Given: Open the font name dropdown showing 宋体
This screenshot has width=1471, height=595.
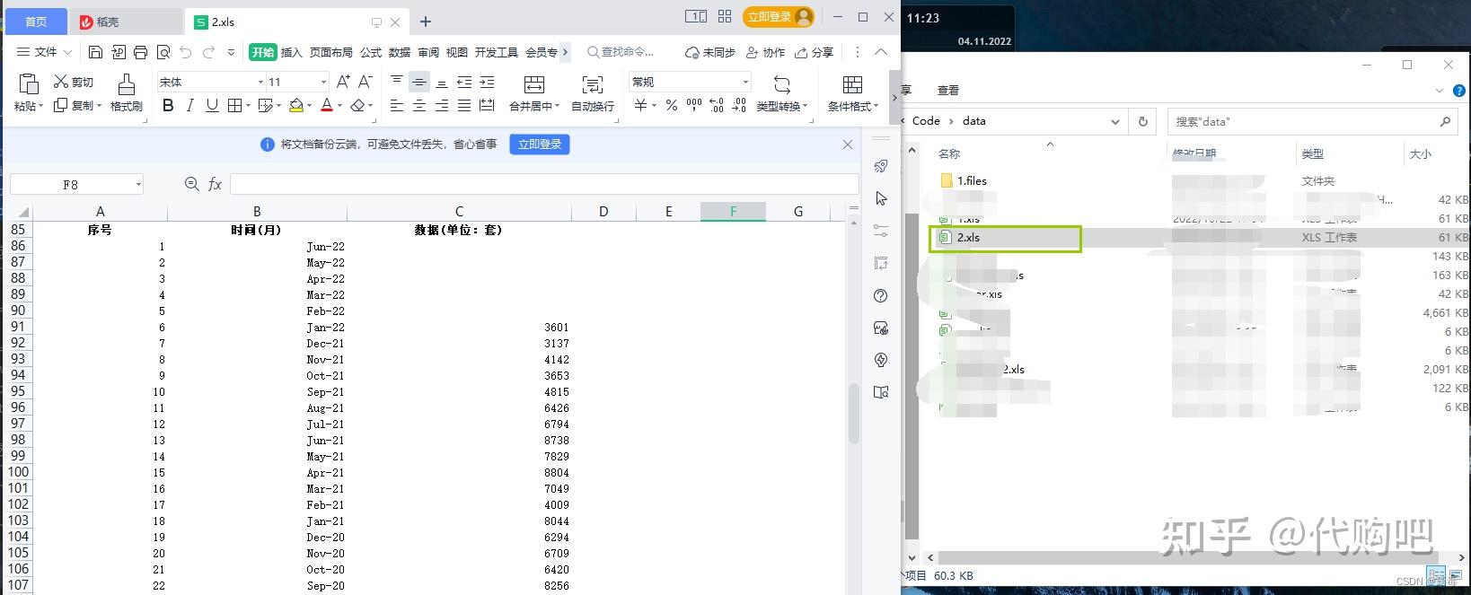Looking at the screenshot, I should tap(260, 82).
